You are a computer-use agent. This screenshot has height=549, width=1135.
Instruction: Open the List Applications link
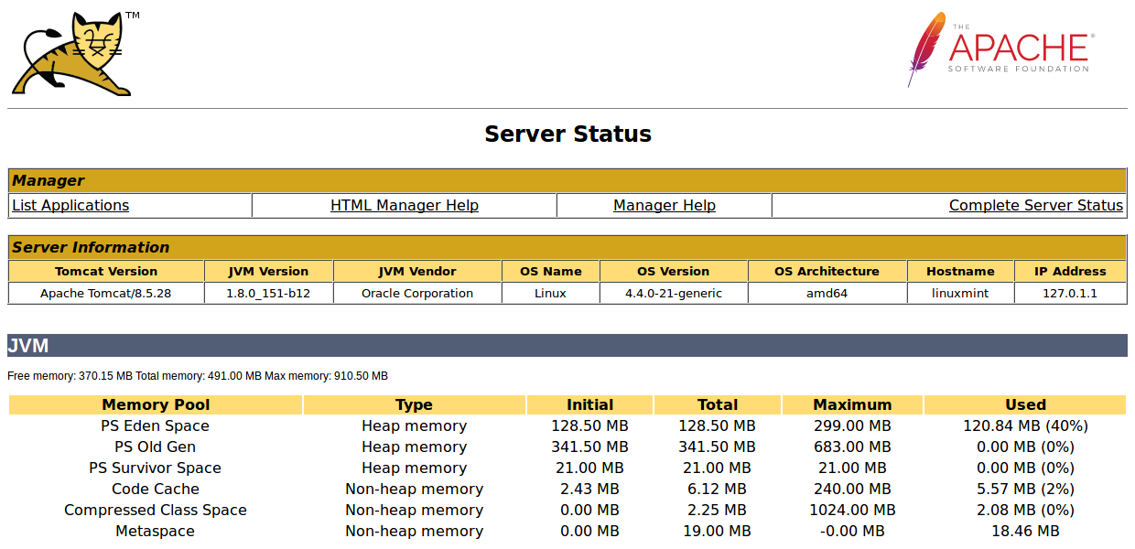point(70,206)
